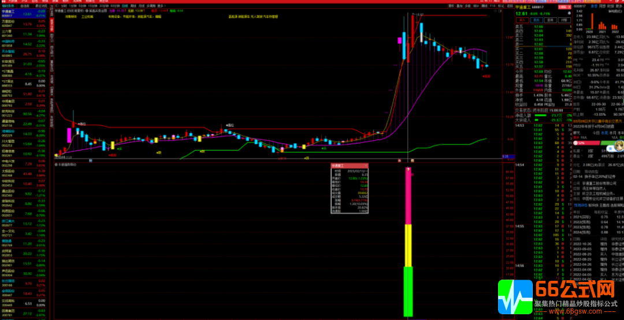Switch to 日线 daily chart
Screen dimensions: 624x320
[125, 6]
